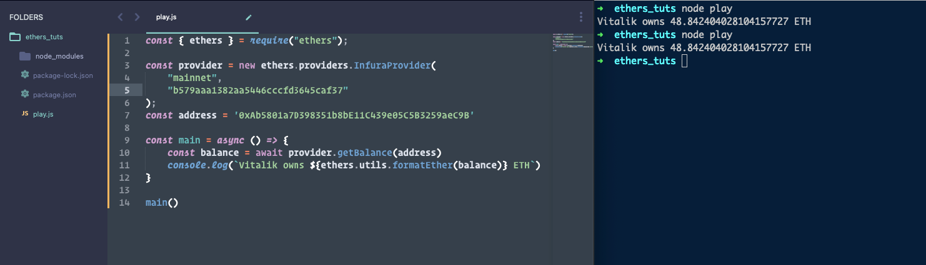Open package.json from the sidebar
Screen dimensions: 926x265
click(x=54, y=95)
